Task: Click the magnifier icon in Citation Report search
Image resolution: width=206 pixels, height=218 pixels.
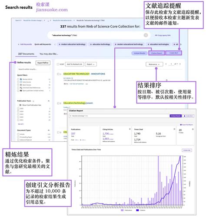Action: pos(70,116)
